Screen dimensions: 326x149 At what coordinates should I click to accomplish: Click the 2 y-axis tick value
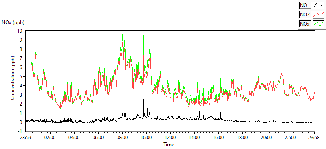pyautogui.click(x=21, y=104)
